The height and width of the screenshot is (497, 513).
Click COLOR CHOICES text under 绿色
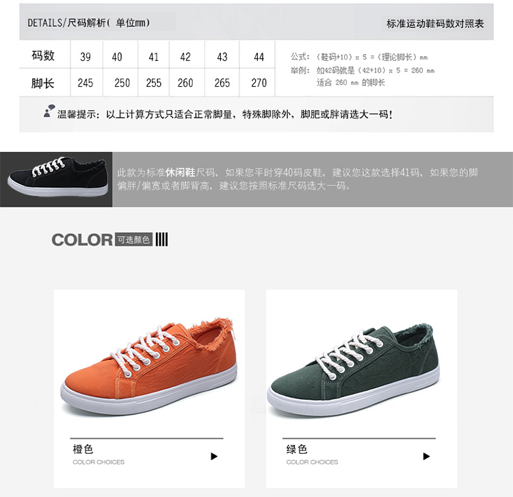tap(312, 462)
